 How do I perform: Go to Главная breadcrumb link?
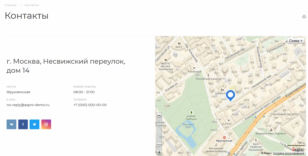(x=10, y=5)
